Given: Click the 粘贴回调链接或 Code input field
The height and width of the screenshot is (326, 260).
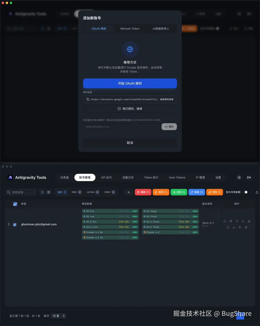Looking at the screenshot, I should (x=122, y=127).
